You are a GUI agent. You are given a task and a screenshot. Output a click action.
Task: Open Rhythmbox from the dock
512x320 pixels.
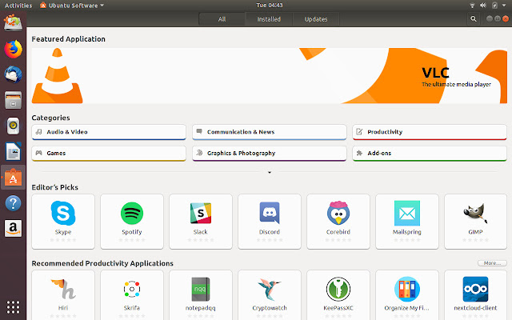13,126
